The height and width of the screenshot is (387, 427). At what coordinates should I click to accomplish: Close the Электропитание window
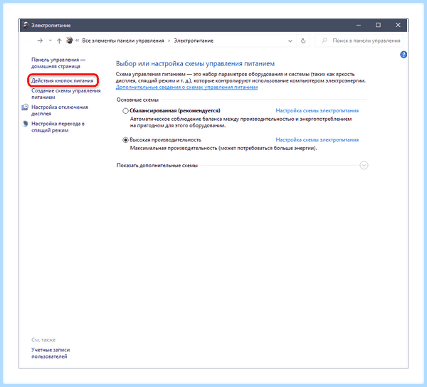398,26
